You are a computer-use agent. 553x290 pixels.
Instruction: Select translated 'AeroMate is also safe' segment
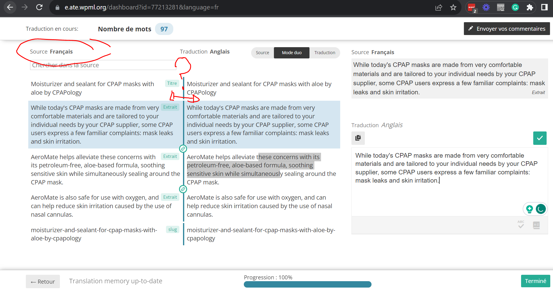[x=259, y=206]
